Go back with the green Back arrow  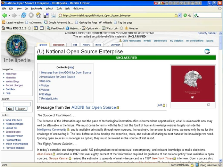tap(5, 15)
